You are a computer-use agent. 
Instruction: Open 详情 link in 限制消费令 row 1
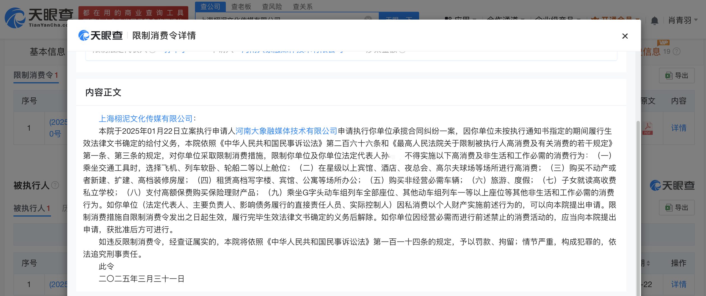(679, 128)
